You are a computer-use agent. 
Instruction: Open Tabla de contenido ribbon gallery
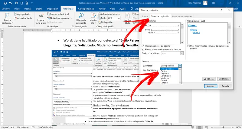click(x=7, y=19)
